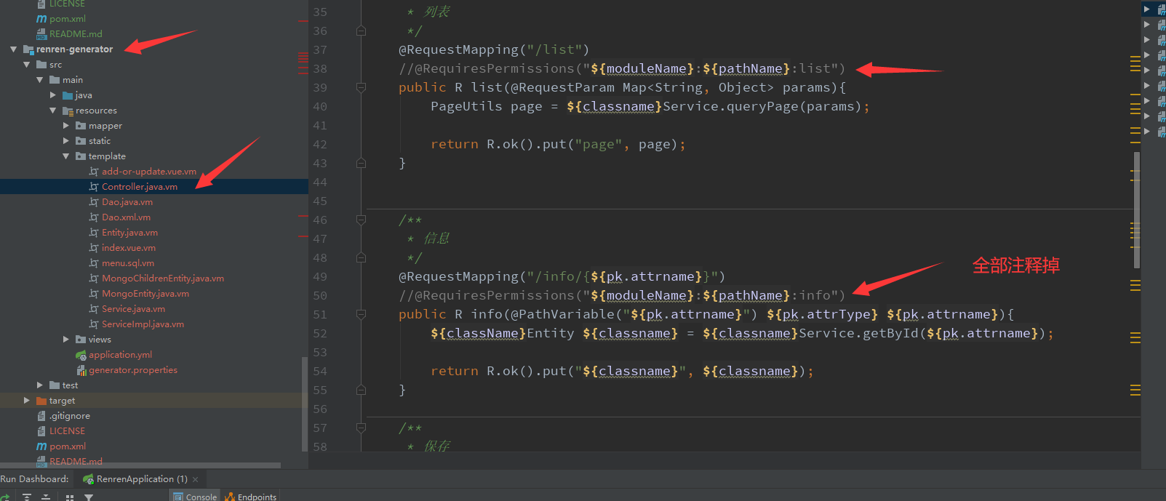This screenshot has width=1166, height=501.
Task: Open Controller.java.vm in the project tree
Action: (140, 187)
